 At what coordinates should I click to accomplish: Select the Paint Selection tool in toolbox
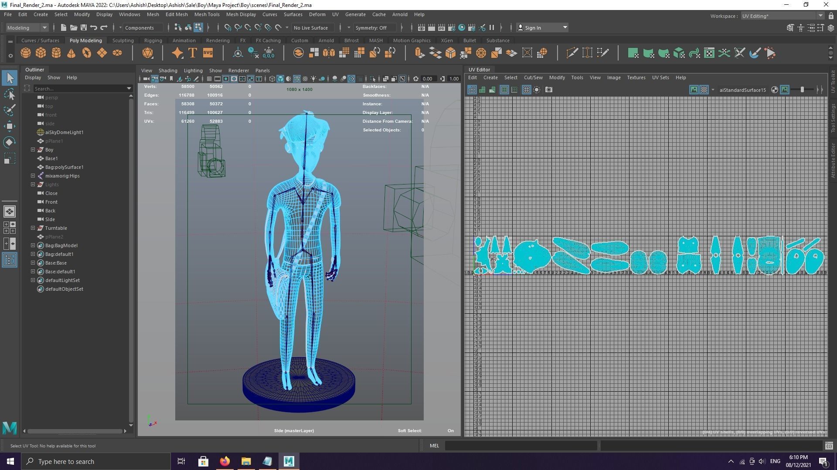[x=10, y=110]
